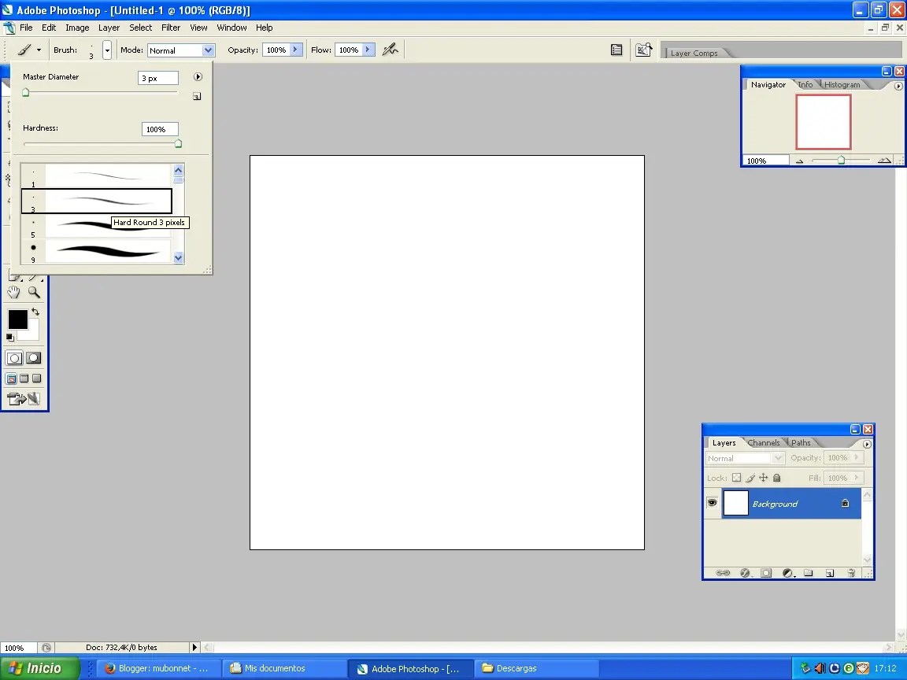Open status bar info options arrow
907x680 pixels.
coord(194,648)
